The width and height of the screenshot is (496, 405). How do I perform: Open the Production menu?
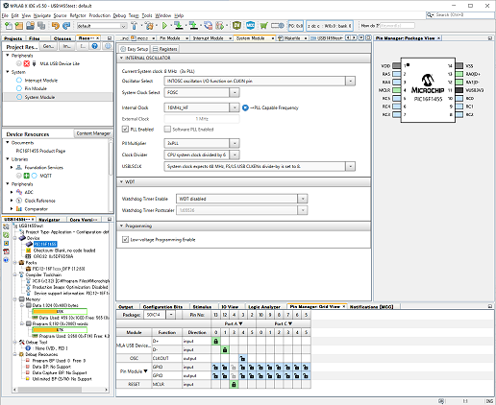100,15
